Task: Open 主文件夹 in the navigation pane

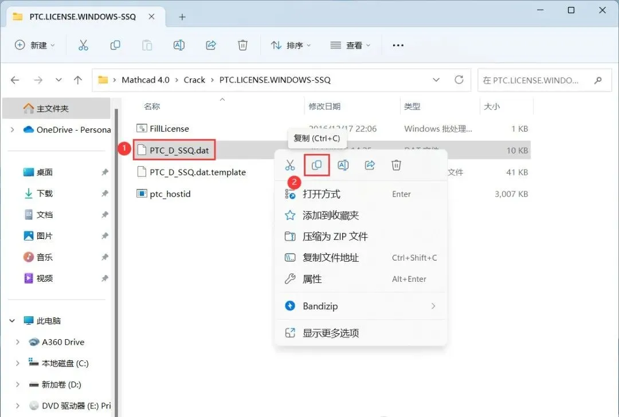Action: coord(56,108)
